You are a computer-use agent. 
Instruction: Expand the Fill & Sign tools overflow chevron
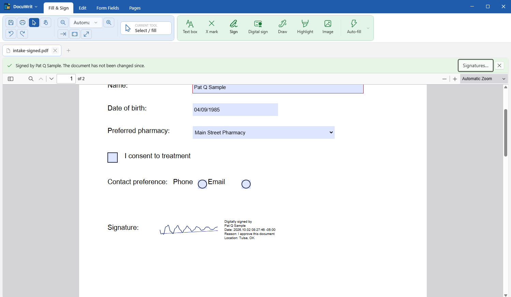coord(368,28)
